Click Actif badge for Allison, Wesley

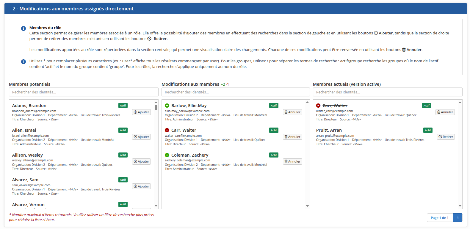123,155
